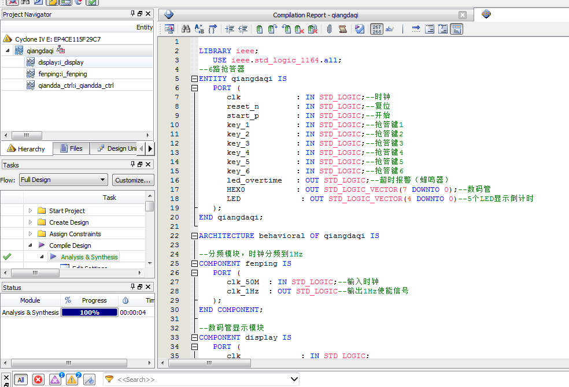Toggle the yellow warning messages filter

click(72, 379)
